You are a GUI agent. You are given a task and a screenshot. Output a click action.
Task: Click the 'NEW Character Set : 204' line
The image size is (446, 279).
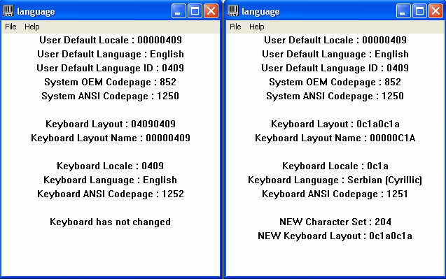[335, 222]
